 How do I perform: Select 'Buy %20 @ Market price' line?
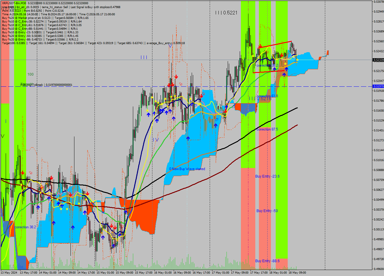click(x=45, y=18)
